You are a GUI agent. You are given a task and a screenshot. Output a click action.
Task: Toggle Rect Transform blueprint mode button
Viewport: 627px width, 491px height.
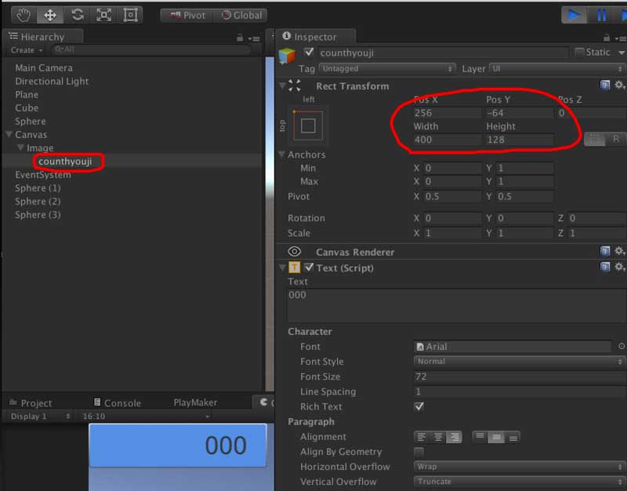[595, 140]
